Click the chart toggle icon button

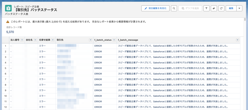pos(214,8)
